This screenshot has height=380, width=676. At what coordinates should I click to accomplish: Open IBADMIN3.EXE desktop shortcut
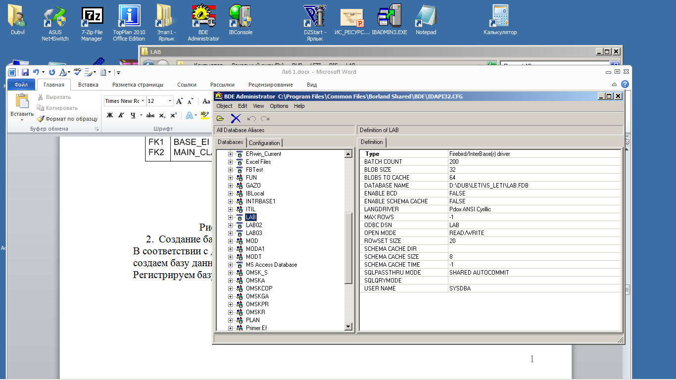click(389, 21)
